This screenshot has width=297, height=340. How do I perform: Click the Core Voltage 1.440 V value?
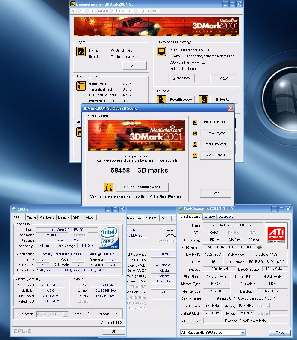pos(87,246)
